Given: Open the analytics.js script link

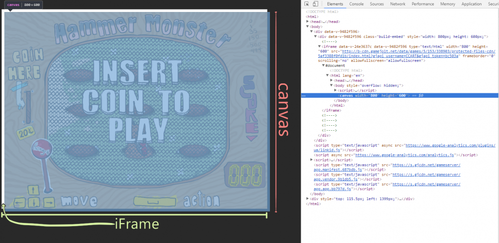Looking at the screenshot, I should pyautogui.click(x=405, y=155).
